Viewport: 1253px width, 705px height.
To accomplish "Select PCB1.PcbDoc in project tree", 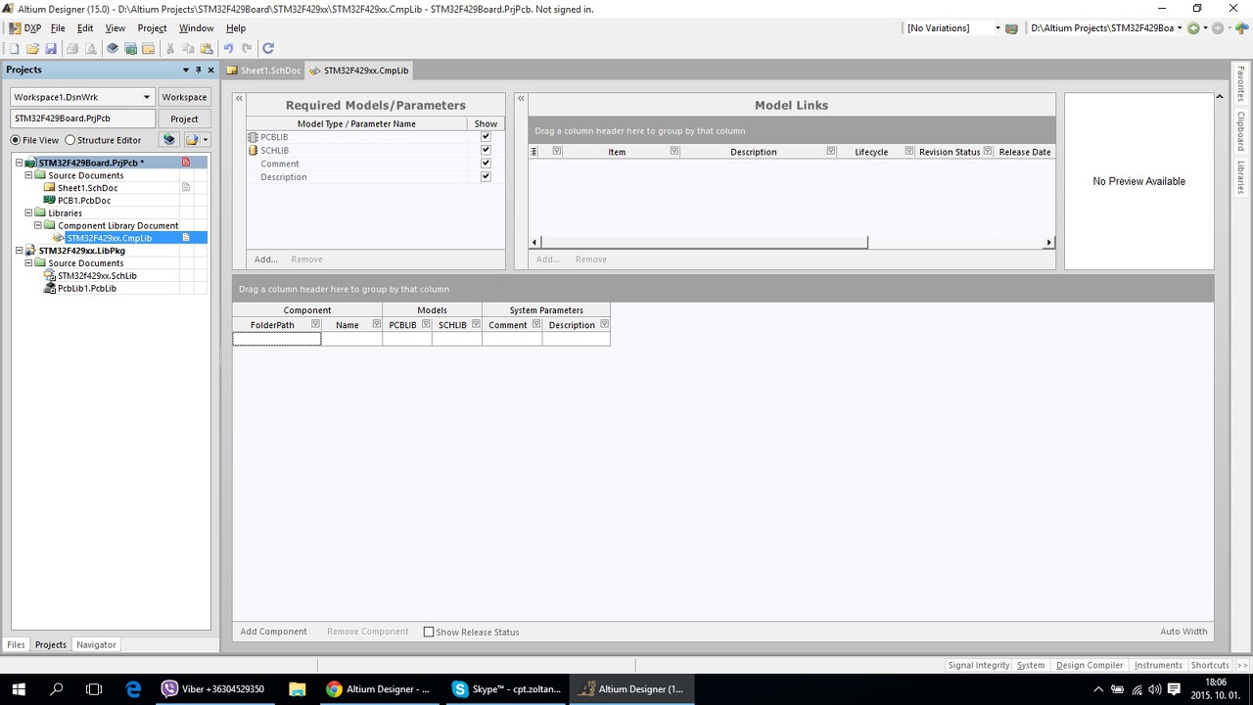I will (84, 201).
